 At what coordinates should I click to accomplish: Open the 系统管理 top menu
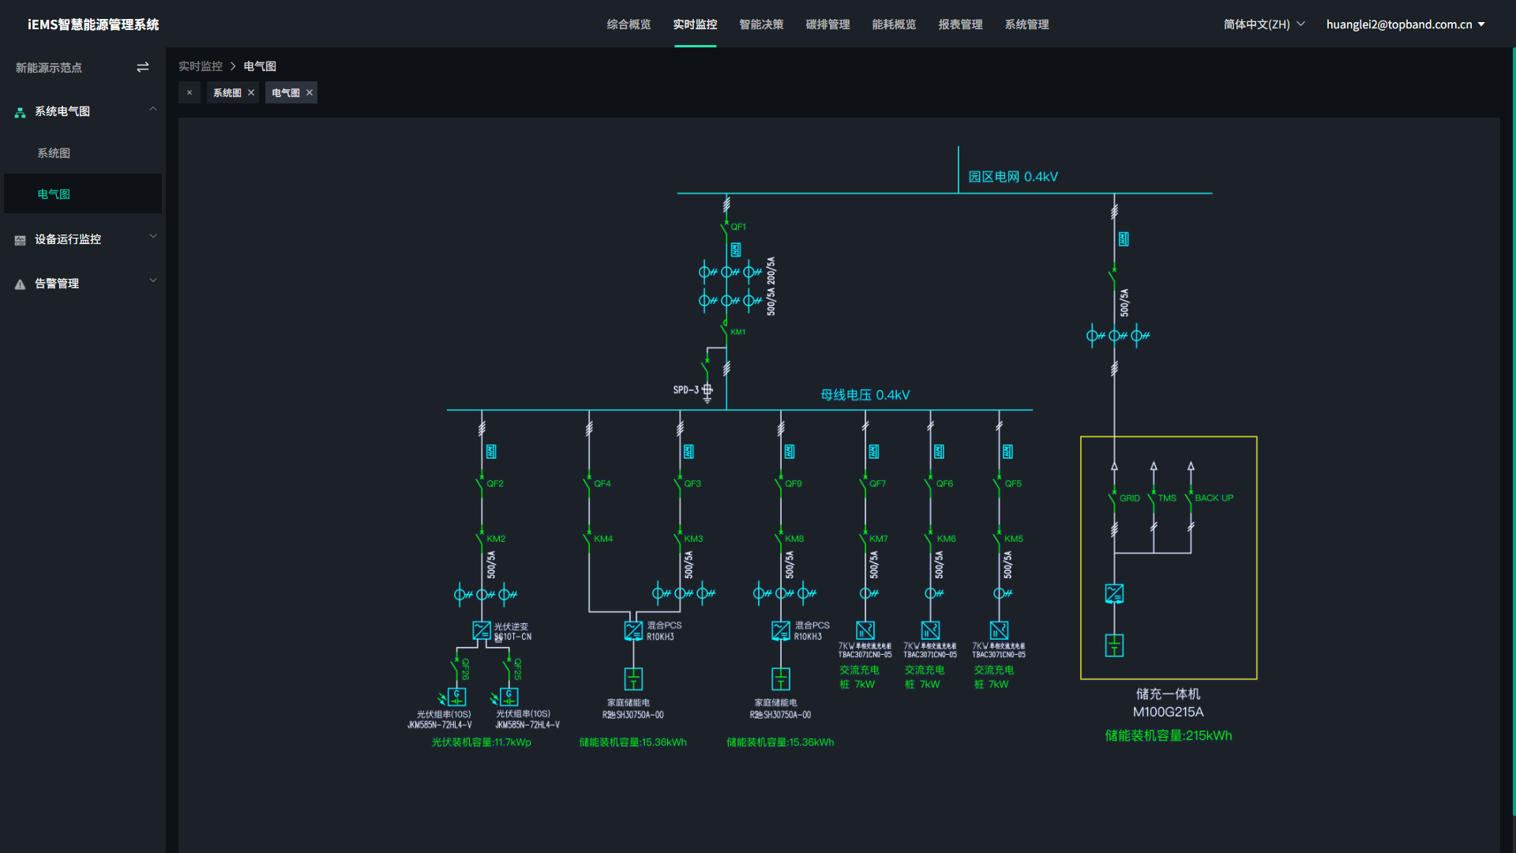click(x=1026, y=24)
